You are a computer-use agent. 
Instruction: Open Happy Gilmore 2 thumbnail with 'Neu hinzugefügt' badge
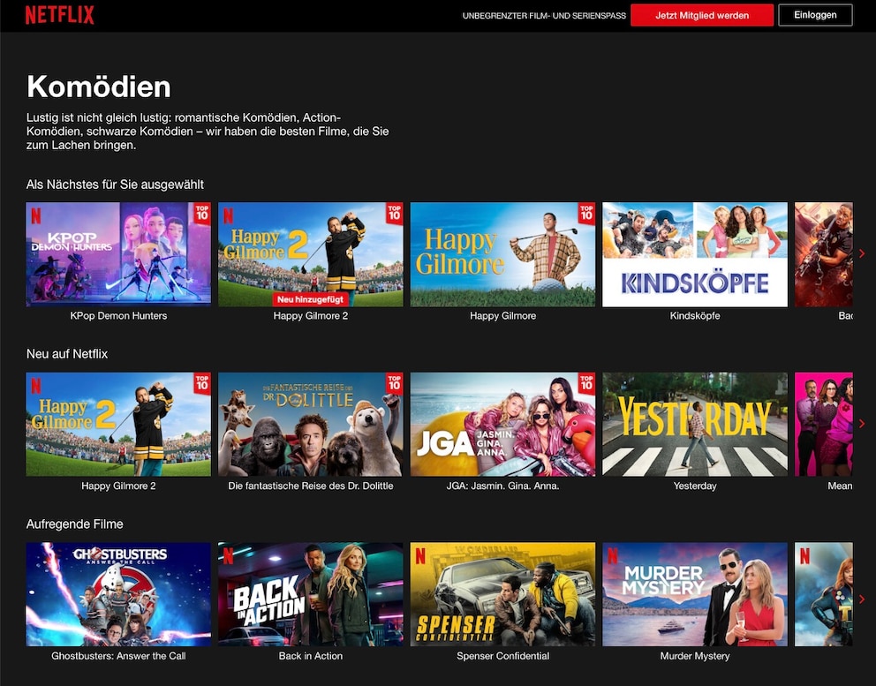pos(311,254)
